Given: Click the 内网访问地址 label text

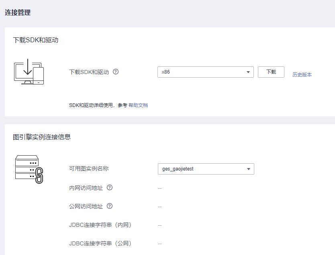Looking at the screenshot, I should (x=86, y=188).
